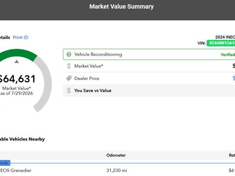This screenshot has height=176, width=235.
Task: Click the Market Value* caption under the gauge figure
Action: (x=16, y=88)
